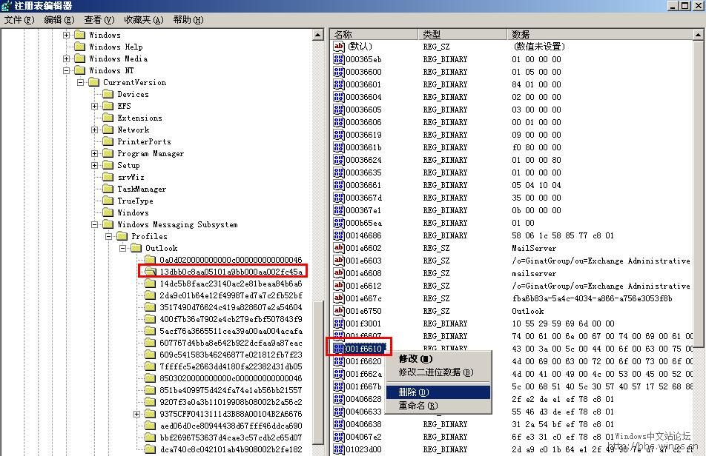Collapse the Outlook profile key
Viewport: 706px width, 456px height.
(123, 248)
